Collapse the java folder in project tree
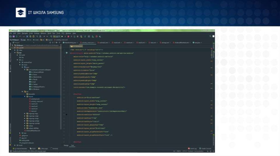This screenshot has width=280, height=156. coord(23,67)
